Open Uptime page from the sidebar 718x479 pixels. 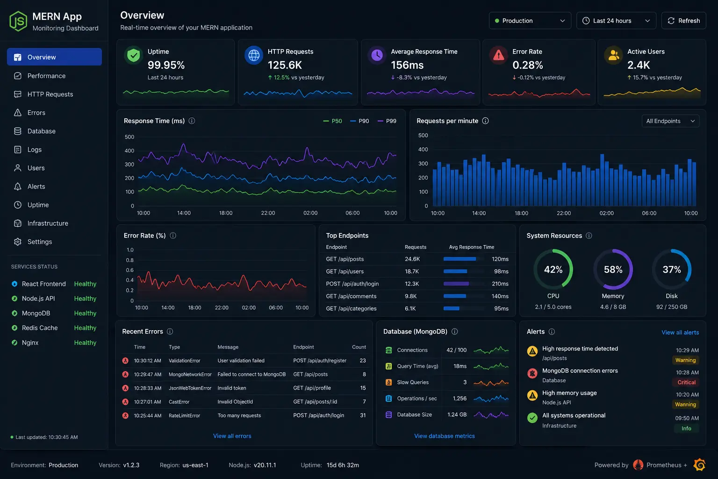point(54,205)
